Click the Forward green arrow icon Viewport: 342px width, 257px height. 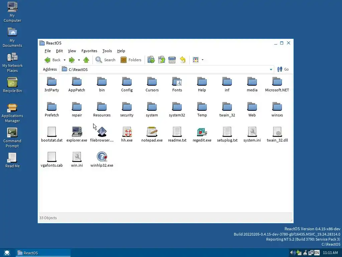72,60
